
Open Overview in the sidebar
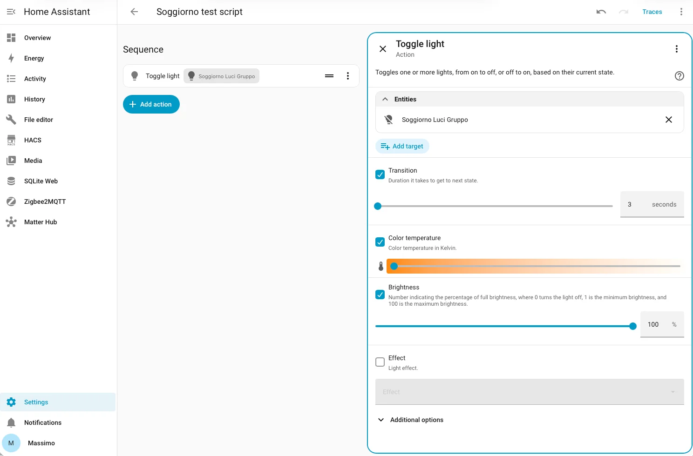pyautogui.click(x=58, y=38)
